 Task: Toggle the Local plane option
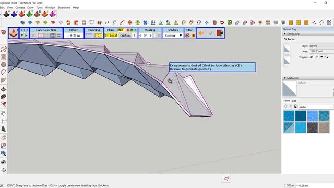pos(111,36)
